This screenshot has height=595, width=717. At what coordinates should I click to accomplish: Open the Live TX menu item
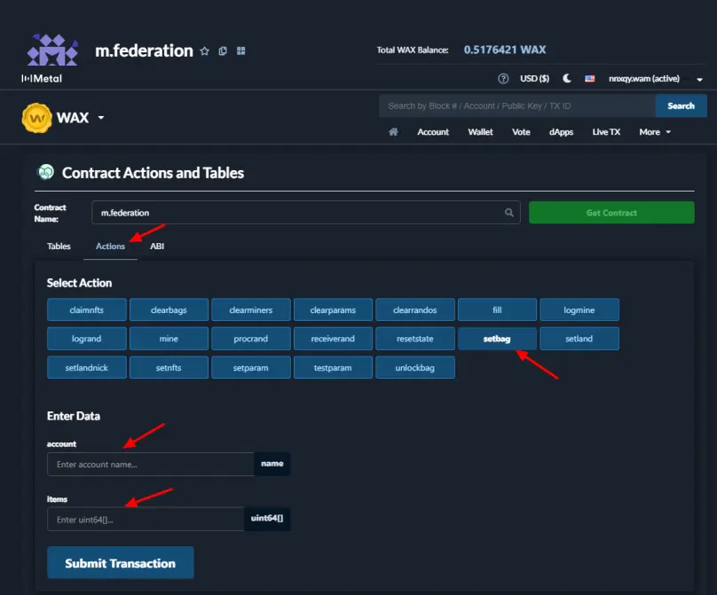(x=606, y=132)
